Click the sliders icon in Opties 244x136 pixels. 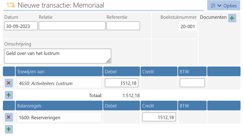pyautogui.click(x=213, y=6)
